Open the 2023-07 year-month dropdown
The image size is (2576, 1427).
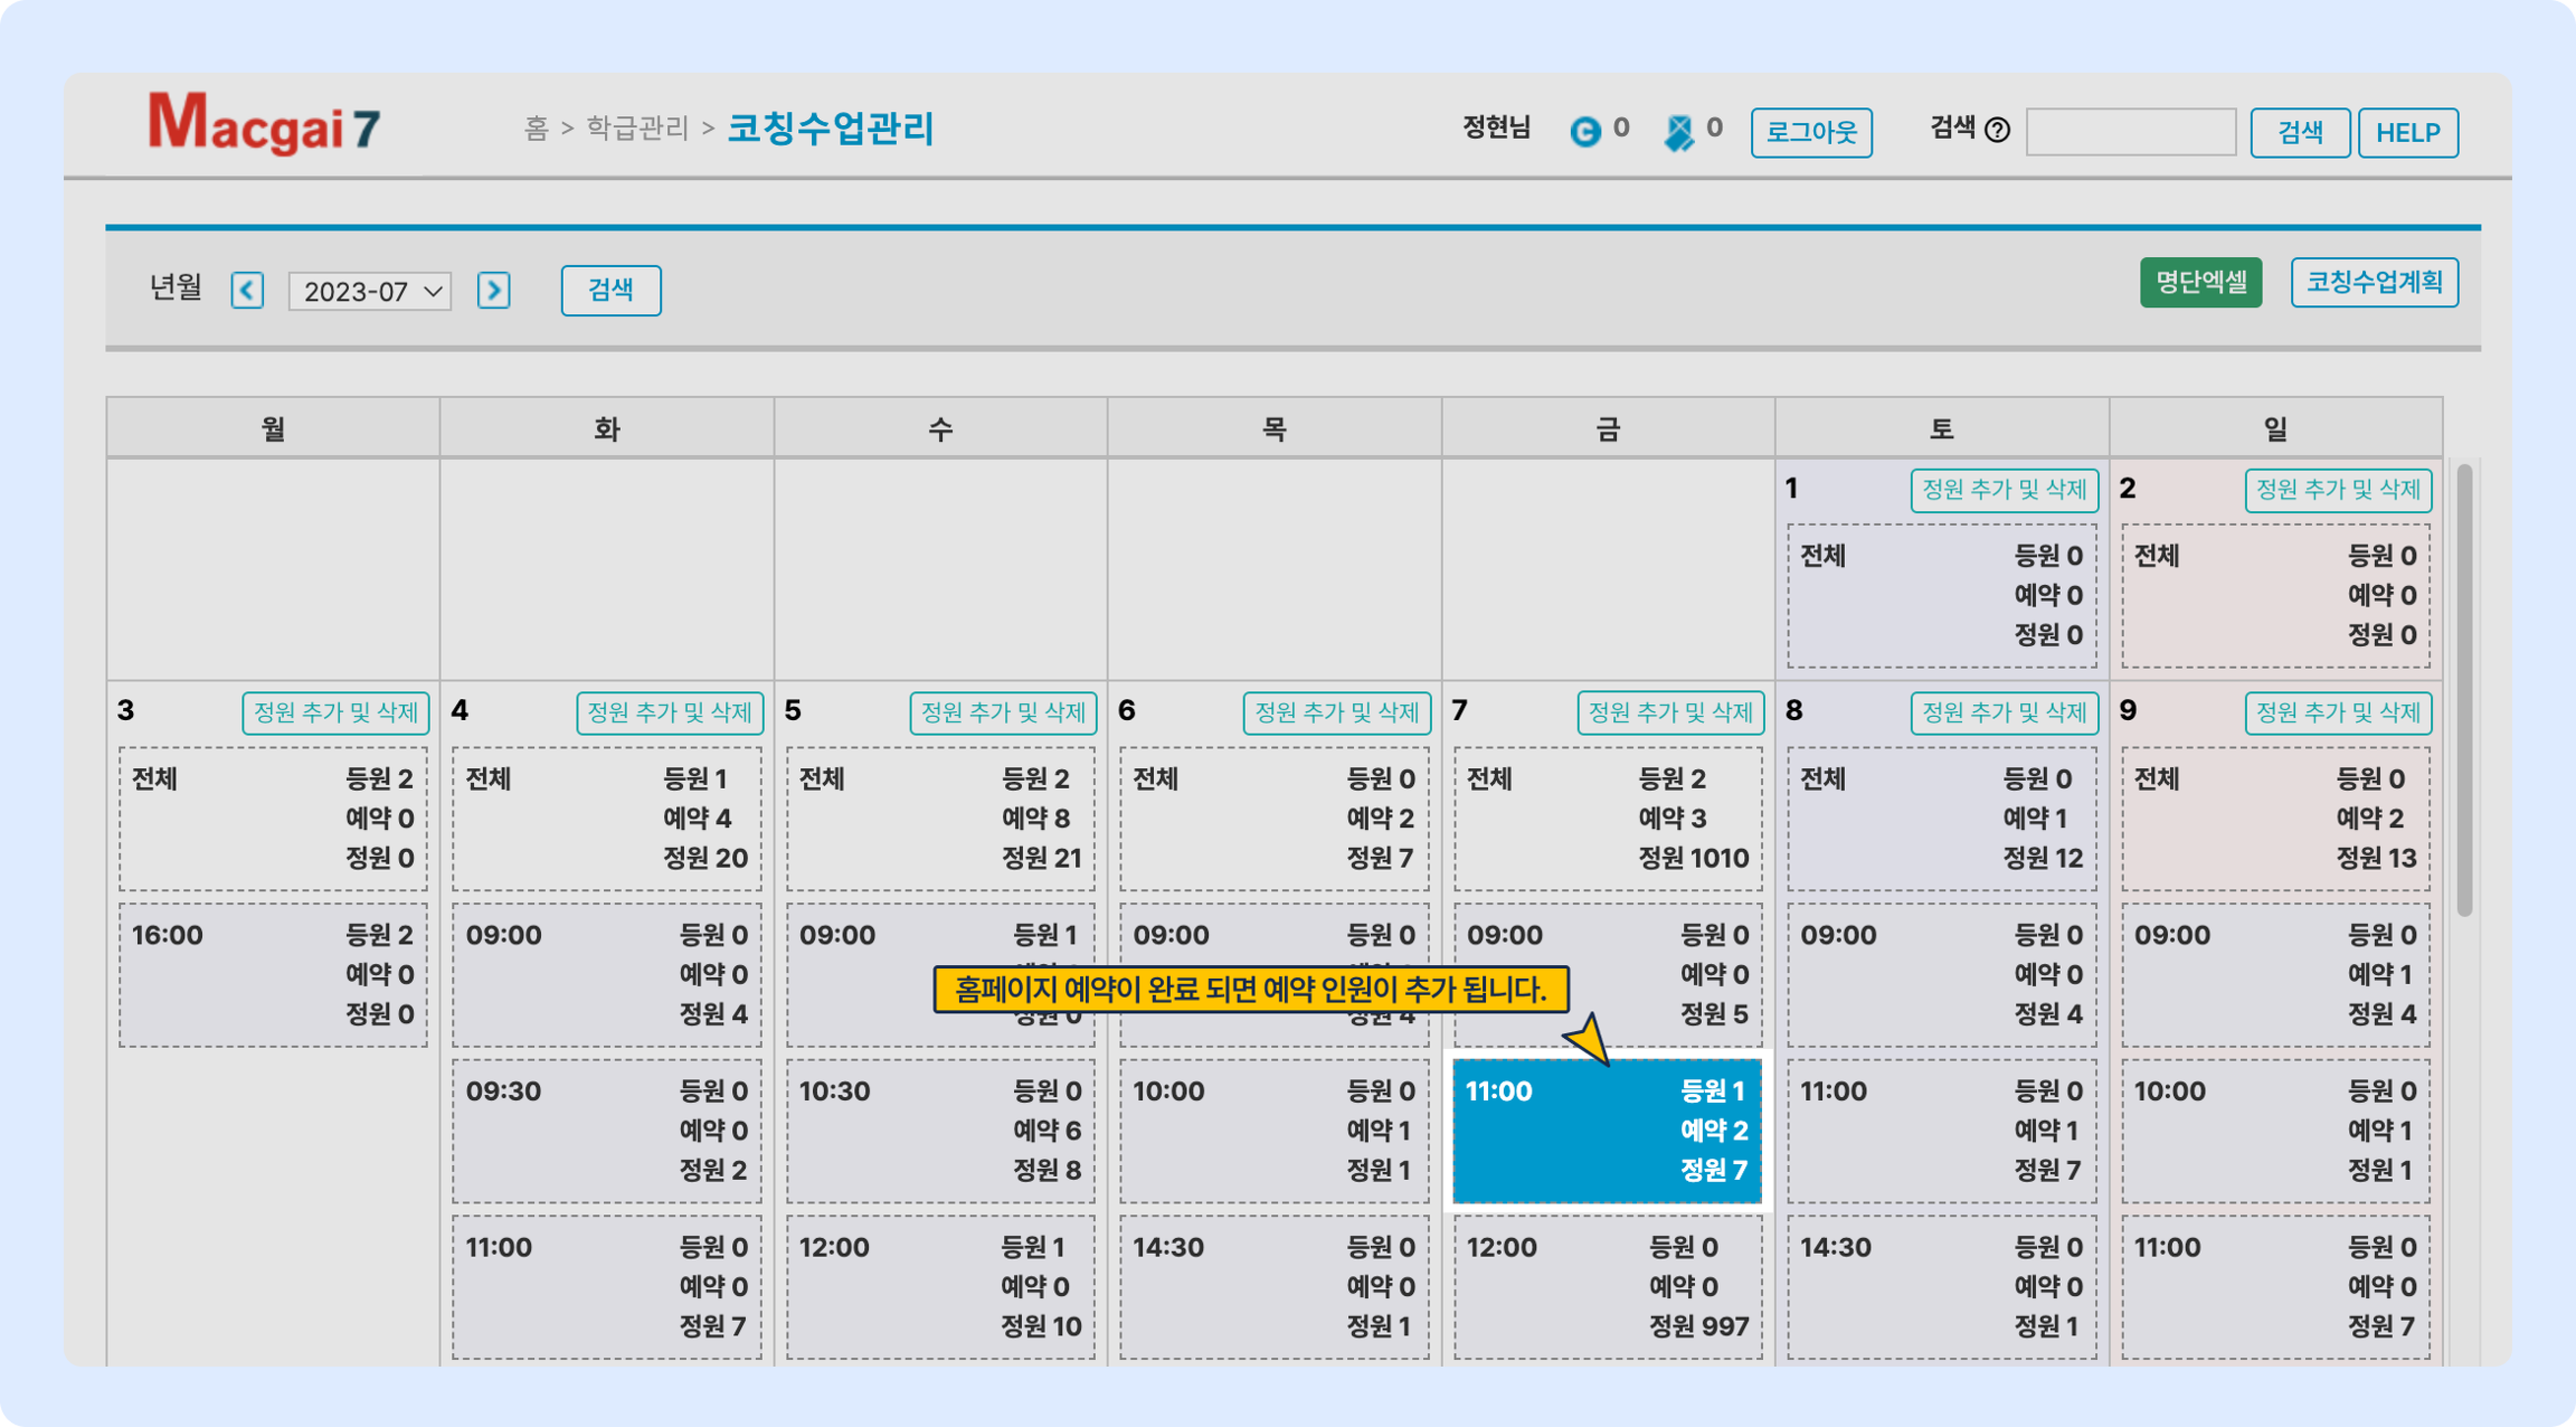pyautogui.click(x=370, y=292)
